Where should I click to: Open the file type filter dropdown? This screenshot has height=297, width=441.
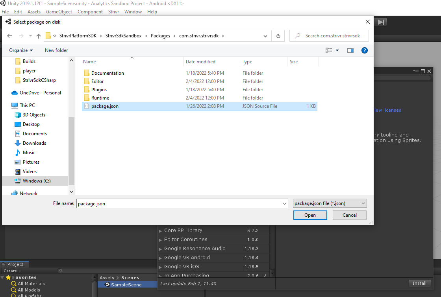330,203
